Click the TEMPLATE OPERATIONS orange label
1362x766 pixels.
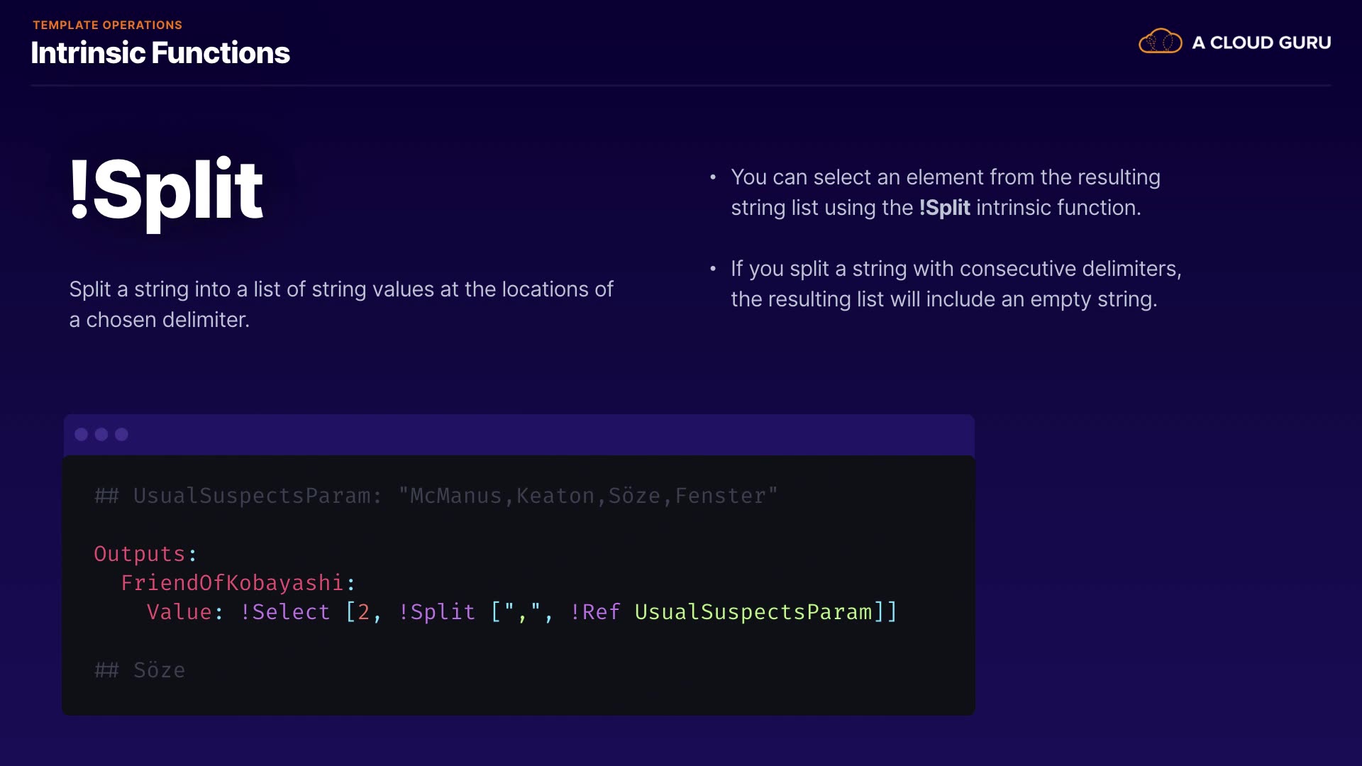coord(108,25)
